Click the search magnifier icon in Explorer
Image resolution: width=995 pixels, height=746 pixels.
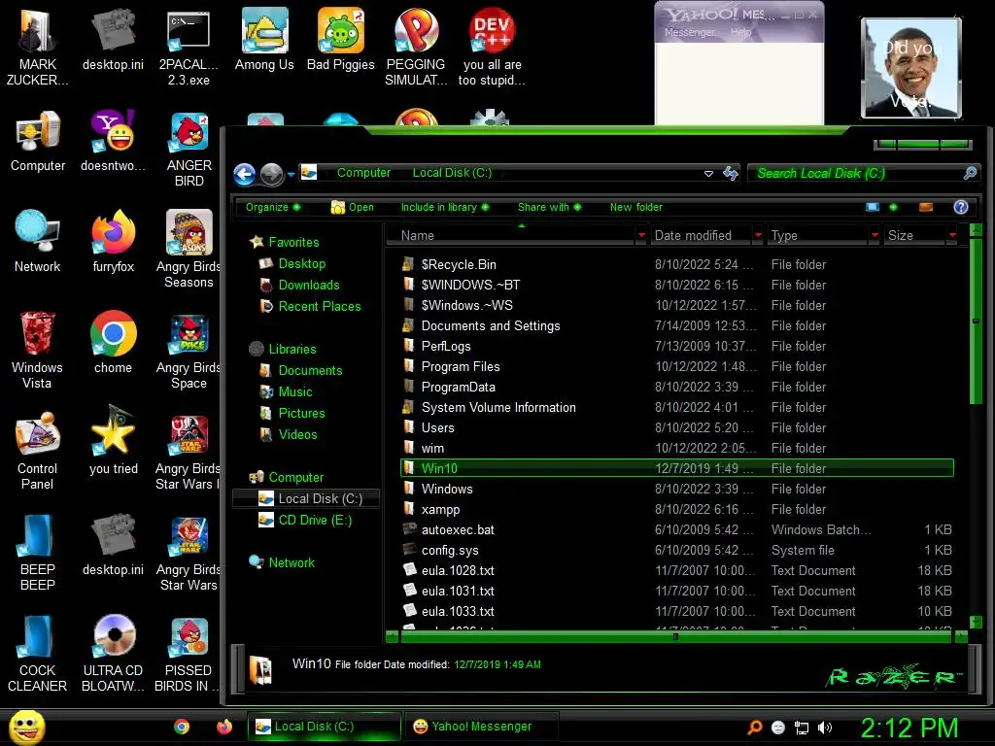(x=970, y=173)
